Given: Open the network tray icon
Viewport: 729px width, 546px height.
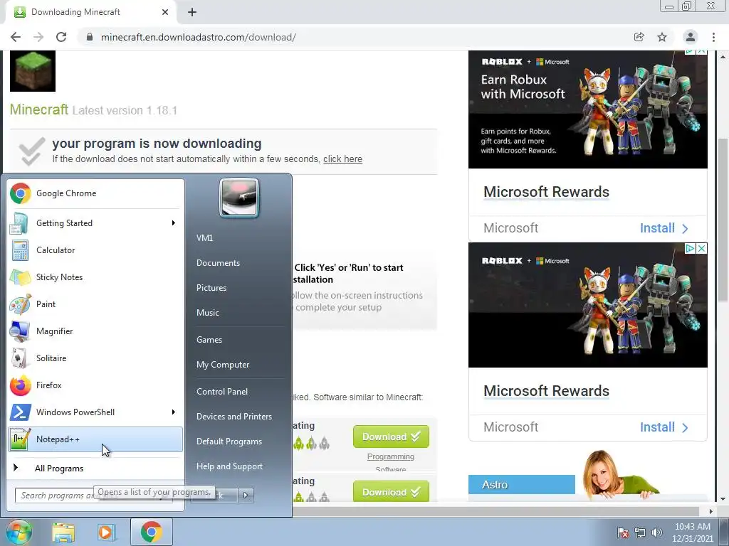Looking at the screenshot, I should coord(640,532).
